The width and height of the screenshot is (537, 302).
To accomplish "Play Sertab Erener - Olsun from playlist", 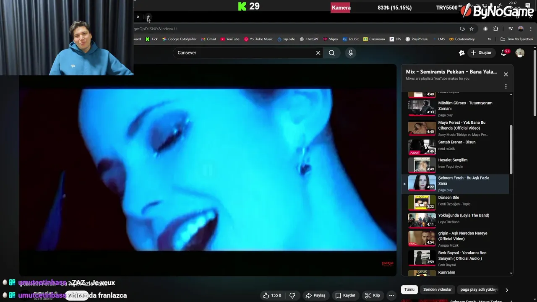I will pyautogui.click(x=455, y=147).
